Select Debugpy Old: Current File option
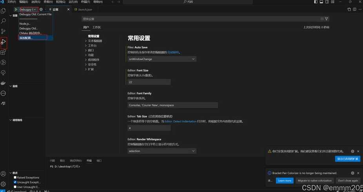 tap(36, 14)
